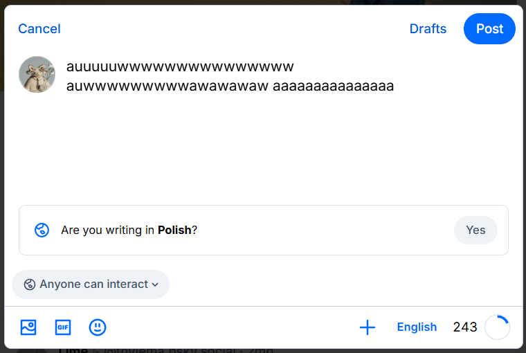Publish with the Post button
The width and height of the screenshot is (526, 353).
[x=489, y=29]
